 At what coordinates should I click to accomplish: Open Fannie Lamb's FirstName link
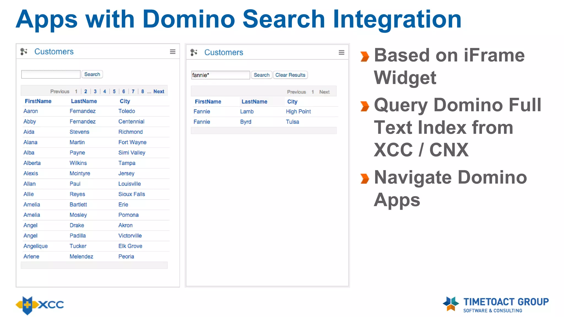point(202,112)
